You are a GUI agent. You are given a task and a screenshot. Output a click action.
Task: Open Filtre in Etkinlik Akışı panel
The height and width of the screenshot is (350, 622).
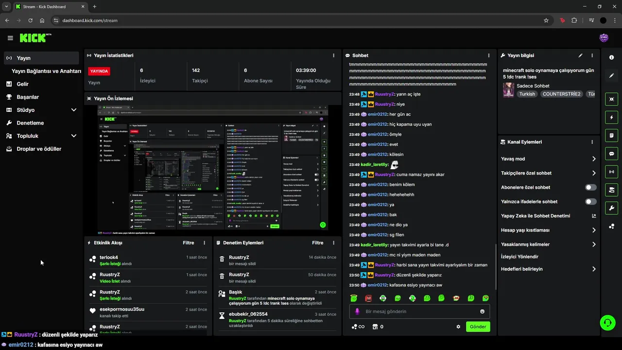click(x=189, y=243)
